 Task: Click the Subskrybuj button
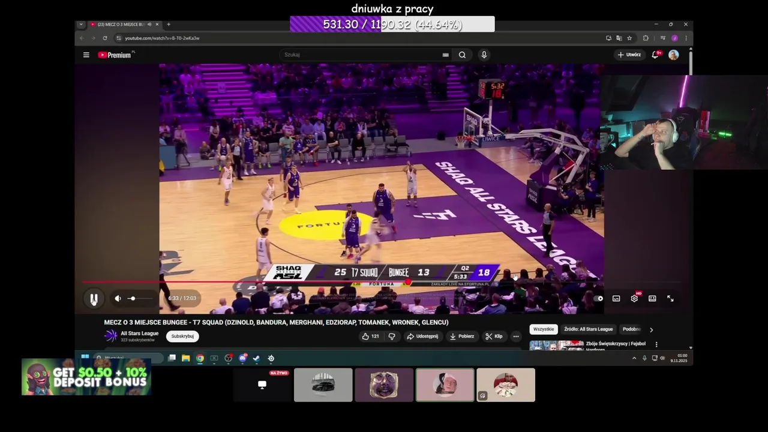[x=182, y=337]
